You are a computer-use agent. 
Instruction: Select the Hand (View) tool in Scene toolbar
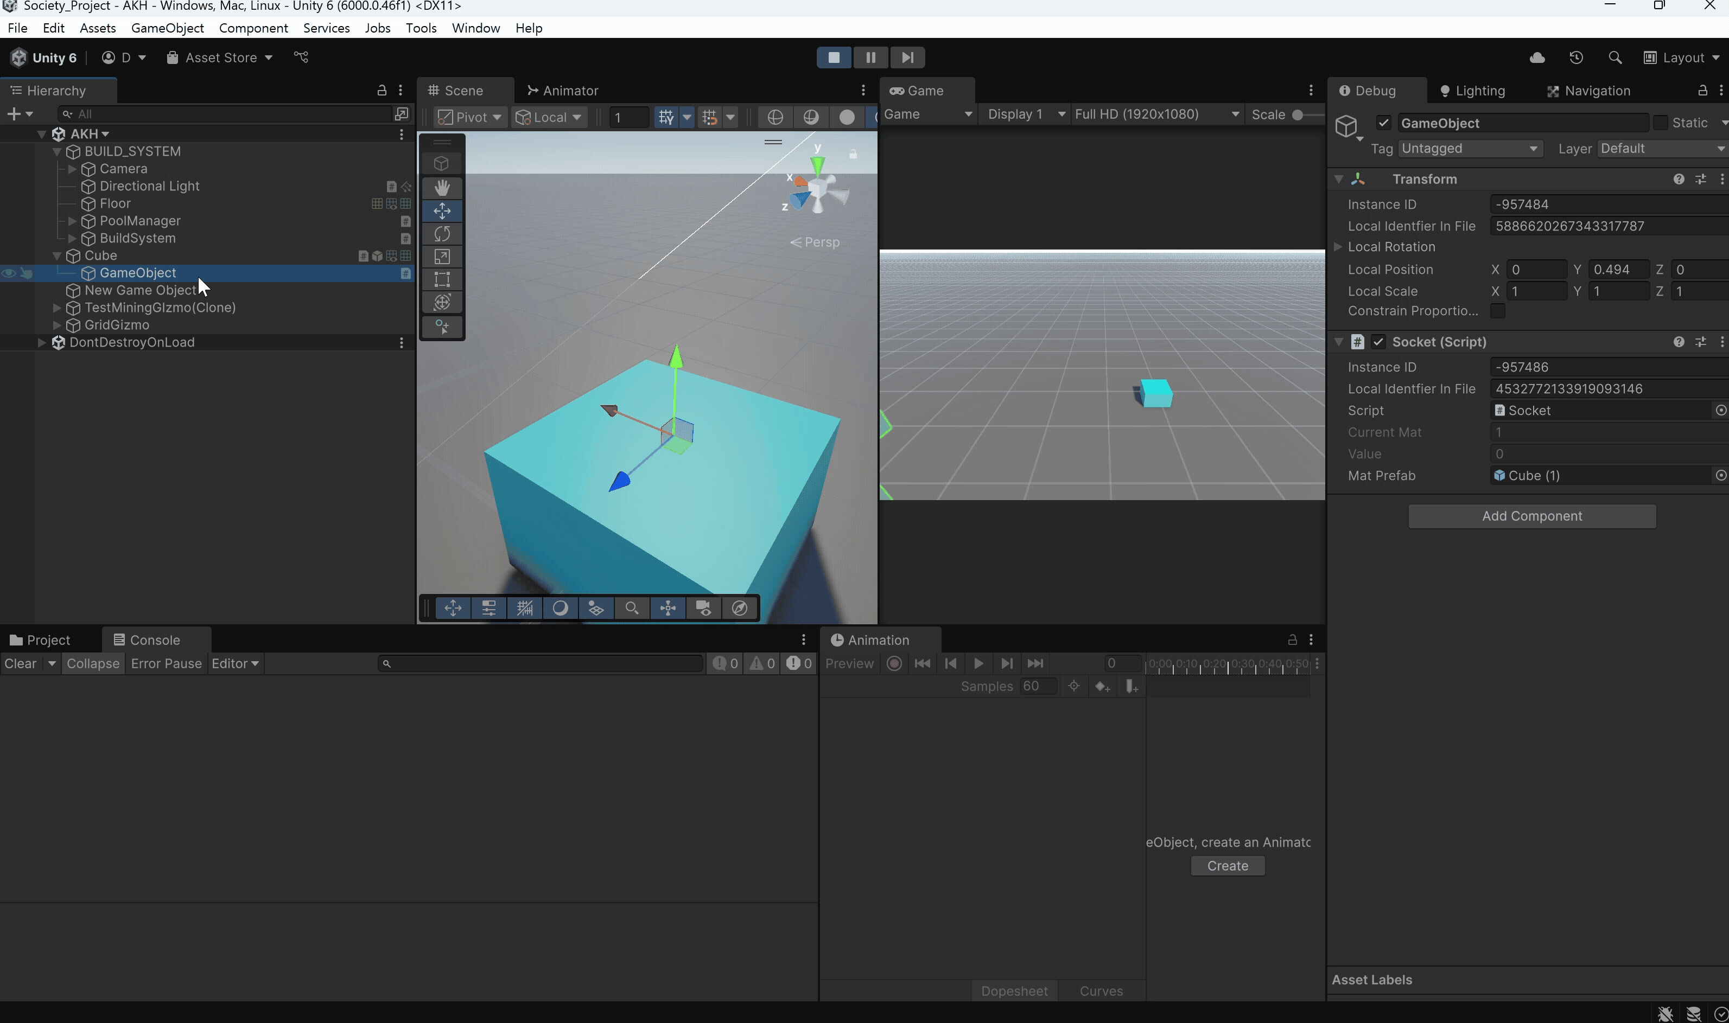tap(442, 188)
